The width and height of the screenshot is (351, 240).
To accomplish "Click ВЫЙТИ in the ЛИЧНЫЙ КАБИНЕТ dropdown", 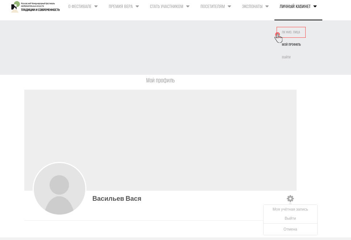I will pyautogui.click(x=286, y=57).
